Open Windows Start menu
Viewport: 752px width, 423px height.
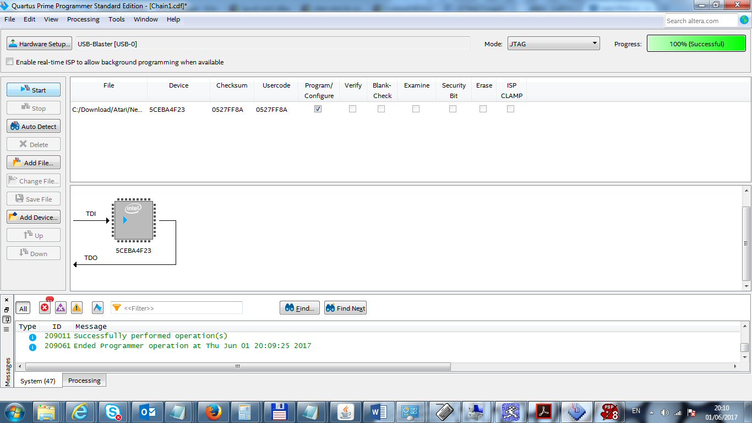point(15,412)
